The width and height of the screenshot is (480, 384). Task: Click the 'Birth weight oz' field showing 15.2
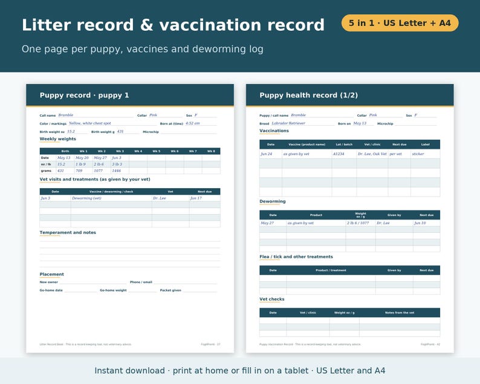click(77, 131)
